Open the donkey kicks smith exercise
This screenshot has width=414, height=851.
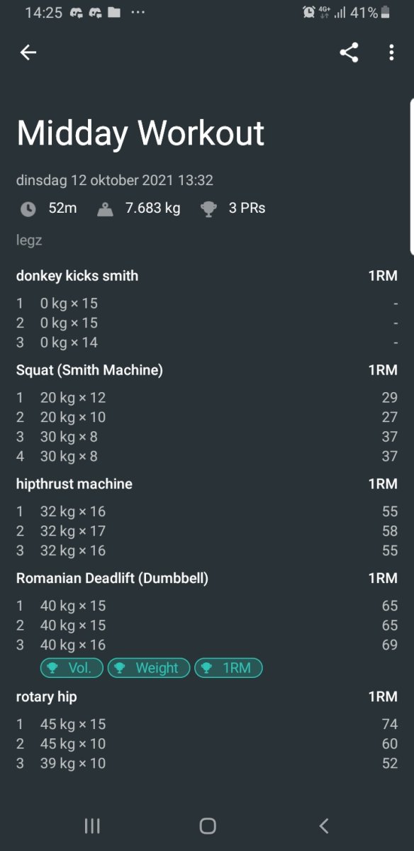pos(77,276)
